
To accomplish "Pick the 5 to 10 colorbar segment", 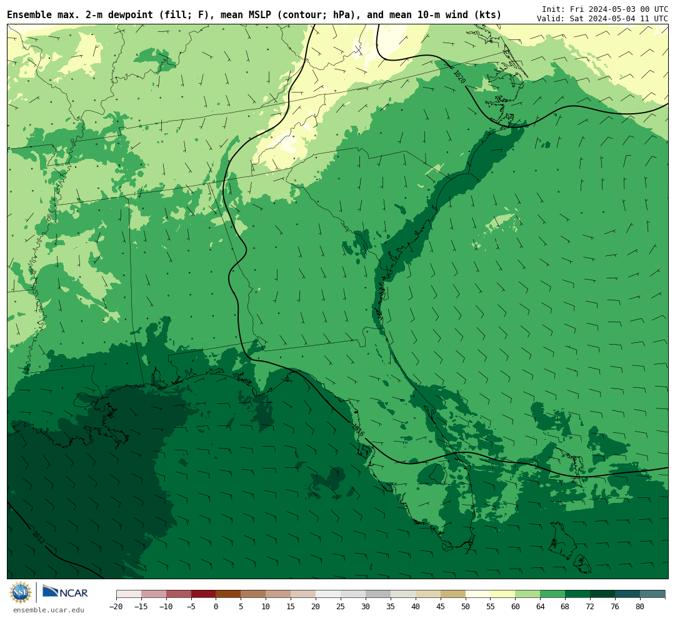I will [x=254, y=594].
